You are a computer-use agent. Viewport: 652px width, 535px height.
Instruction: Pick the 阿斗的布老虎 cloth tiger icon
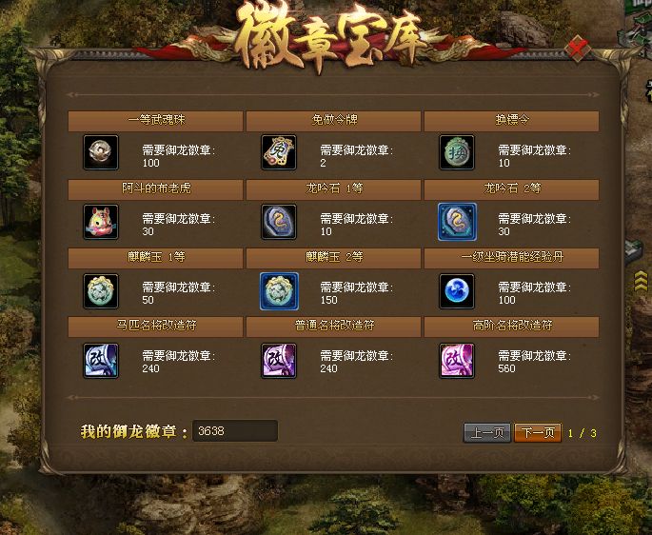(x=101, y=222)
